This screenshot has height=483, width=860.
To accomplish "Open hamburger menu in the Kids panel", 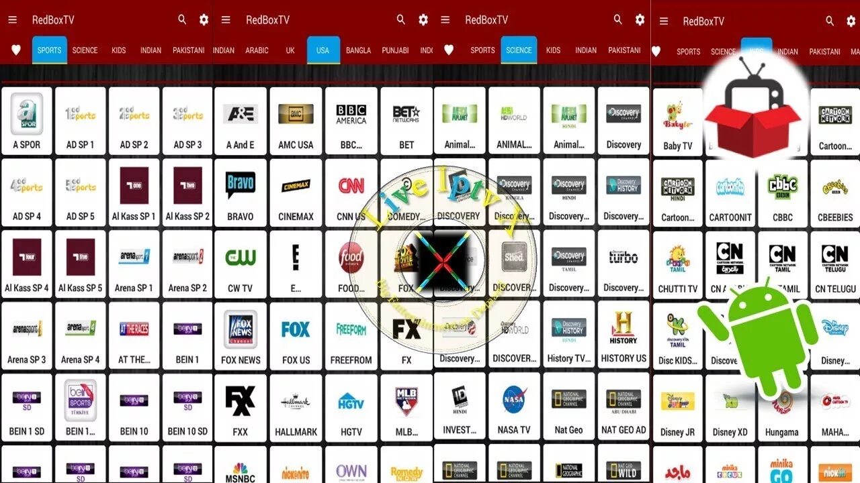I will [664, 21].
